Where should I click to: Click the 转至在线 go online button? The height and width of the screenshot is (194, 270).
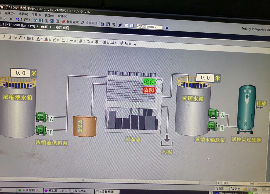coord(70,22)
